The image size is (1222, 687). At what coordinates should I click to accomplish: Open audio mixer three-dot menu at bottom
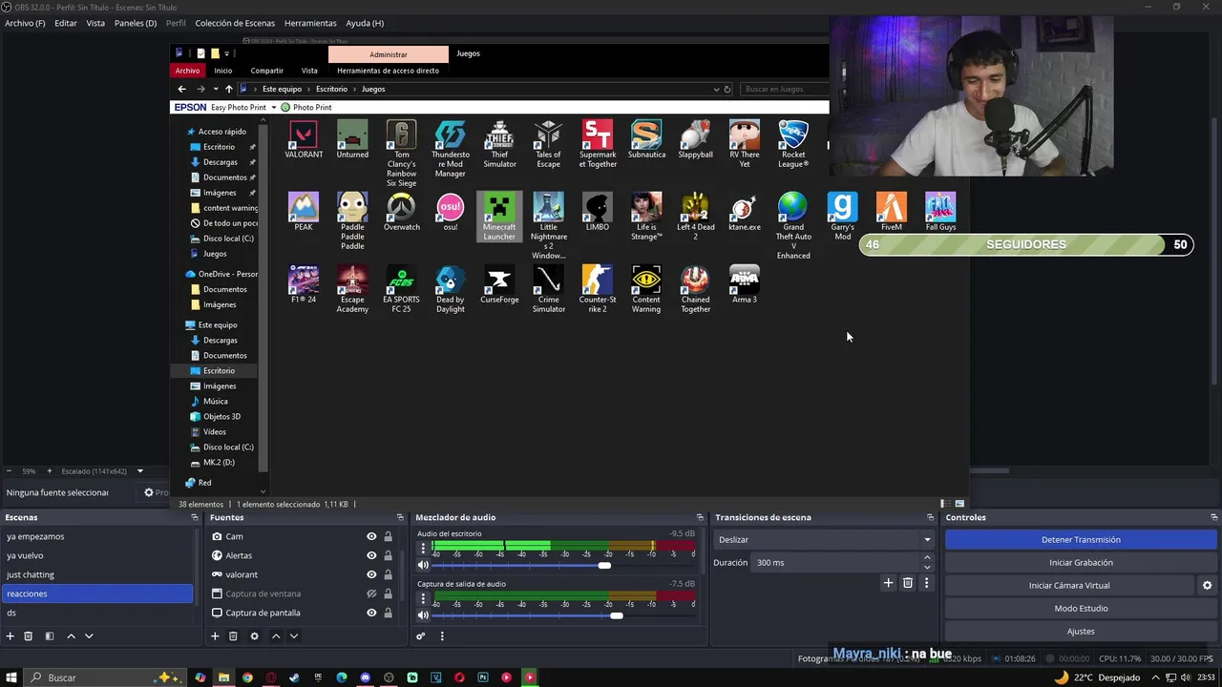(442, 636)
